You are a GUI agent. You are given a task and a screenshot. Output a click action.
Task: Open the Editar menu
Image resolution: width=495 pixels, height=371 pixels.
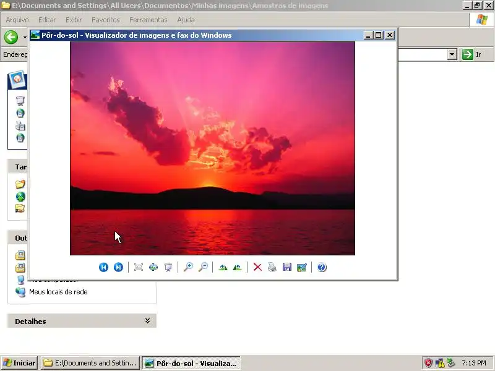[x=47, y=20]
